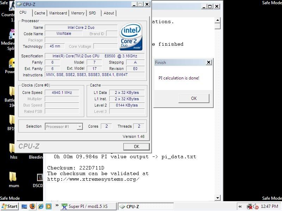
Task: Click the Wolfdale code name field
Action: [64, 33]
